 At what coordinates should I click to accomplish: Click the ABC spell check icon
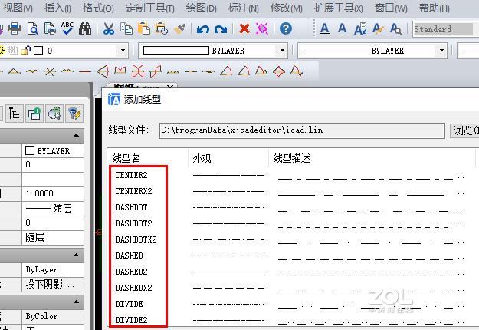67,28
